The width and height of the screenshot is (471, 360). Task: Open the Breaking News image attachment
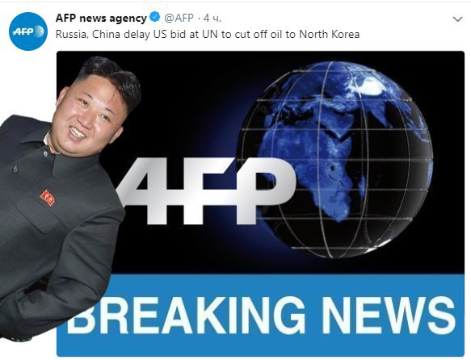coord(260,203)
